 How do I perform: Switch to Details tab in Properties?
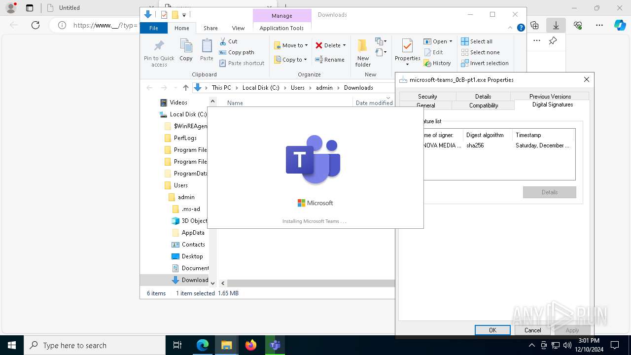(483, 97)
